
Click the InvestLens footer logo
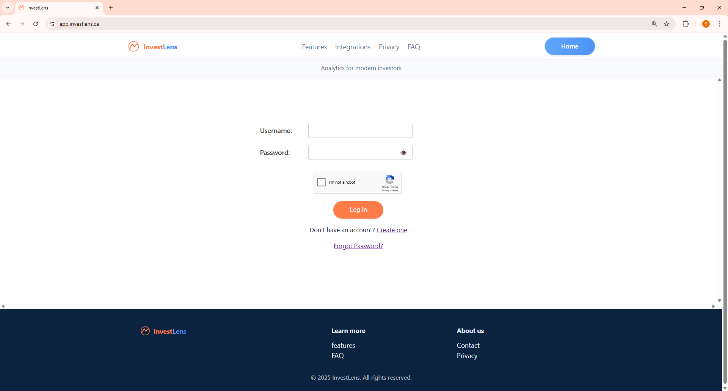coord(163,331)
